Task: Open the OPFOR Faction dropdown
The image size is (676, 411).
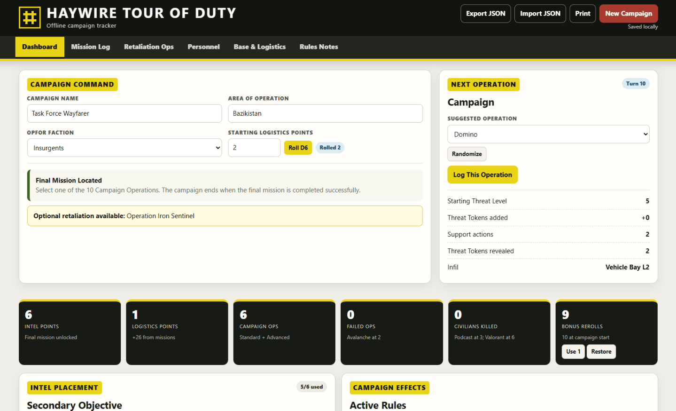Action: click(x=124, y=148)
